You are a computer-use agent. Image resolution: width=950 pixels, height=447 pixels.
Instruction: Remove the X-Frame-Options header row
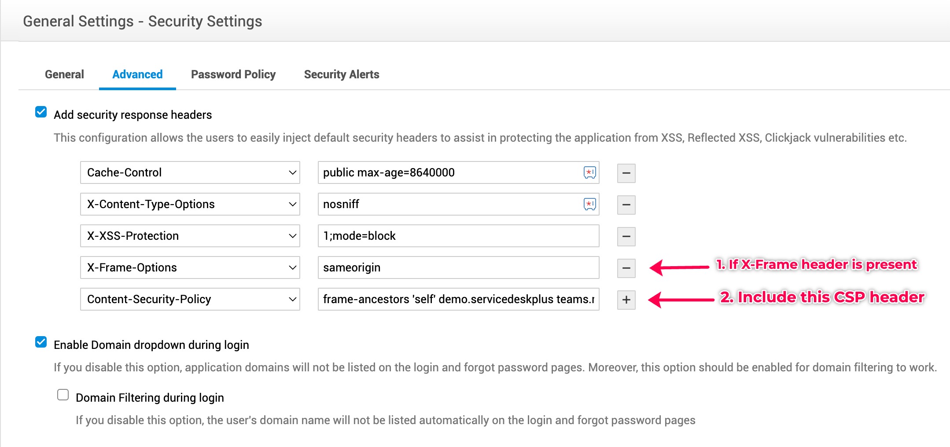pyautogui.click(x=626, y=268)
